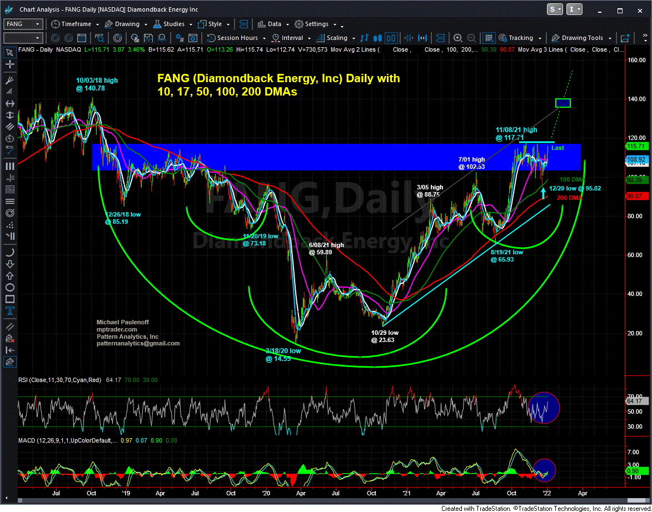Click the '8/19/21 low @ 65.93' annotation

(x=506, y=255)
